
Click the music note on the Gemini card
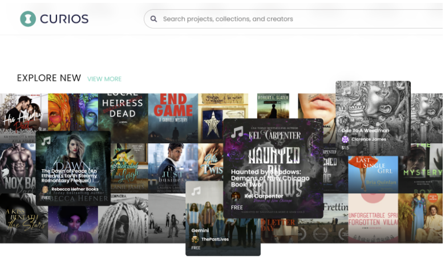tap(196, 191)
